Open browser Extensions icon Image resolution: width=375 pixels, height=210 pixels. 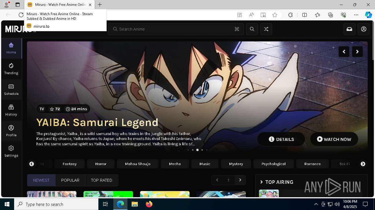click(x=290, y=15)
